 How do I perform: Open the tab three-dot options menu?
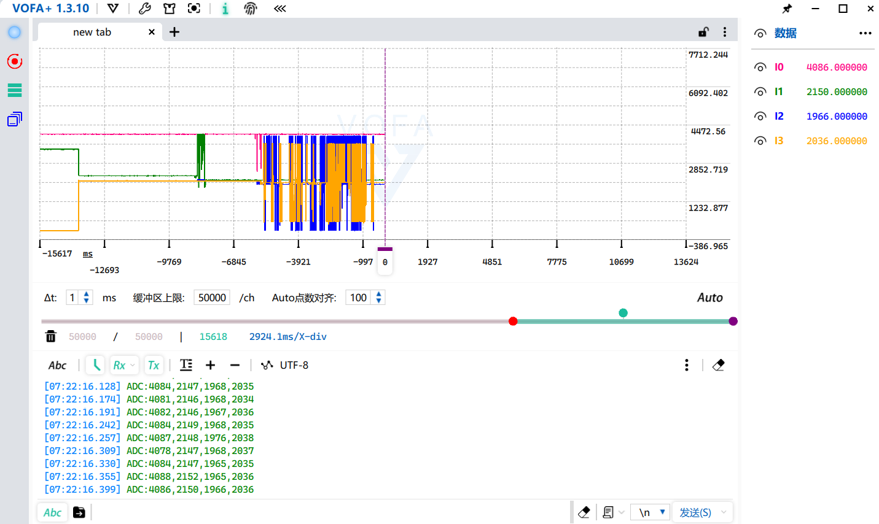point(725,32)
